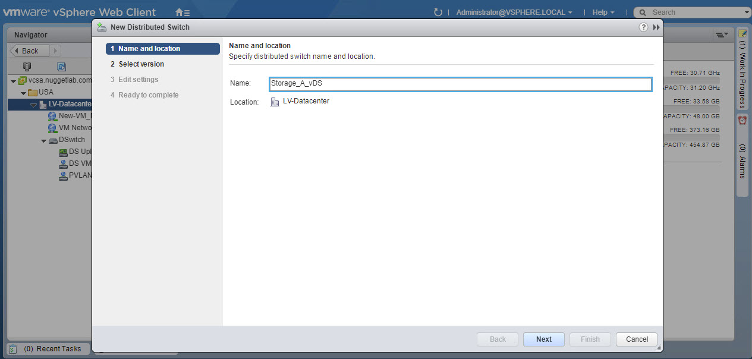Open the wizard help question mark icon
752x359 pixels.
(643, 27)
